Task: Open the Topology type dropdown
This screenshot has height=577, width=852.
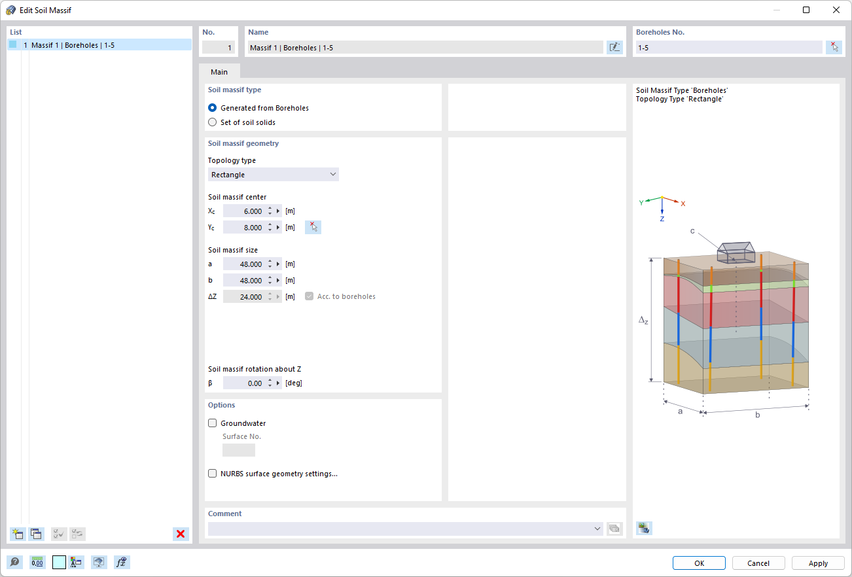Action: tap(274, 175)
